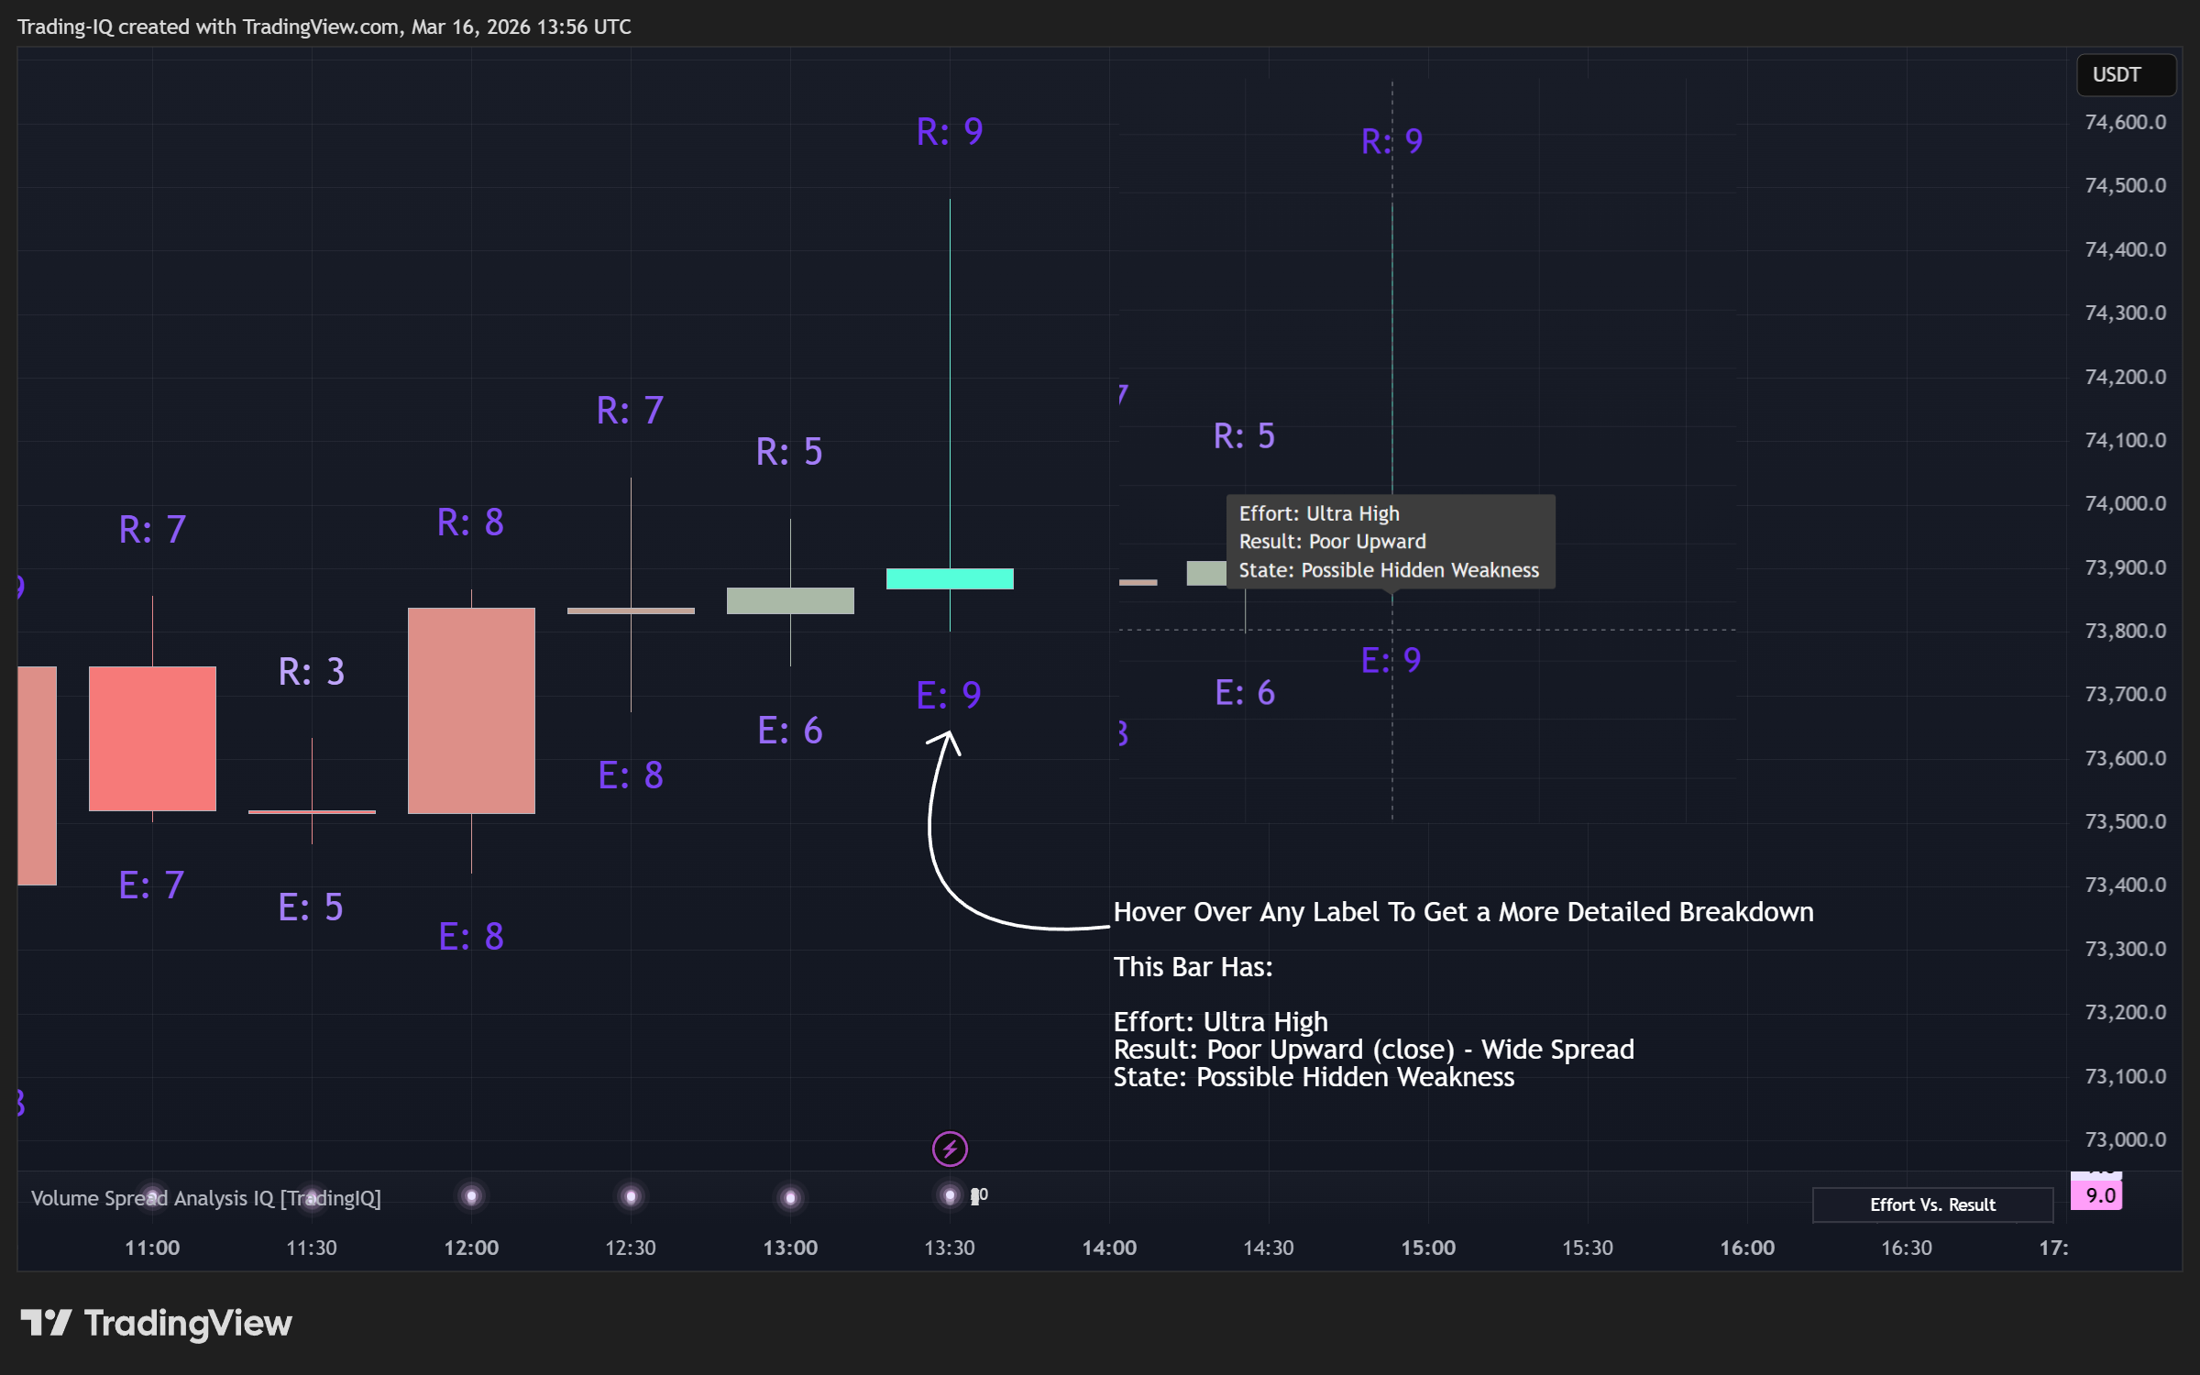
Task: Click the 'This Bar Has:' annotation line
Action: [x=1193, y=967]
